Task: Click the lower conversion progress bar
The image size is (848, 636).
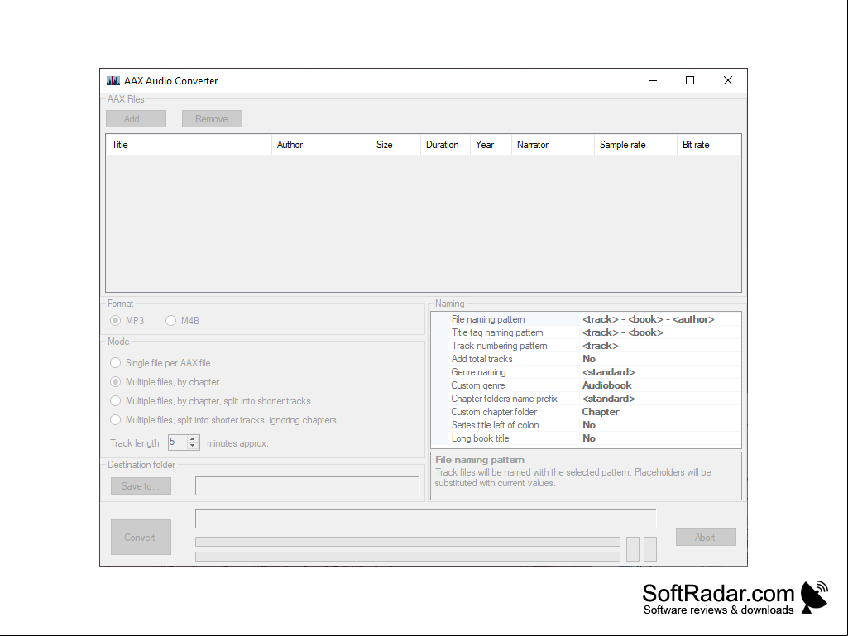Action: click(408, 557)
